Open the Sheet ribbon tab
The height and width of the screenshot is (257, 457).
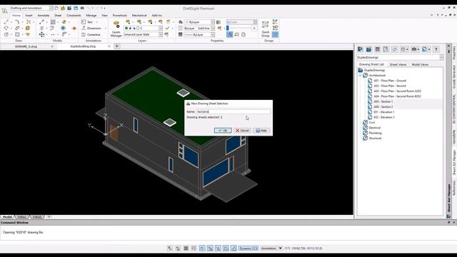pos(58,15)
